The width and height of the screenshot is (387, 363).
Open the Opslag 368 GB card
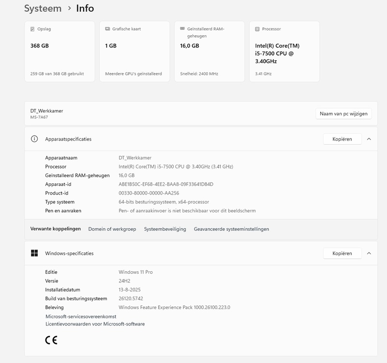click(60, 52)
